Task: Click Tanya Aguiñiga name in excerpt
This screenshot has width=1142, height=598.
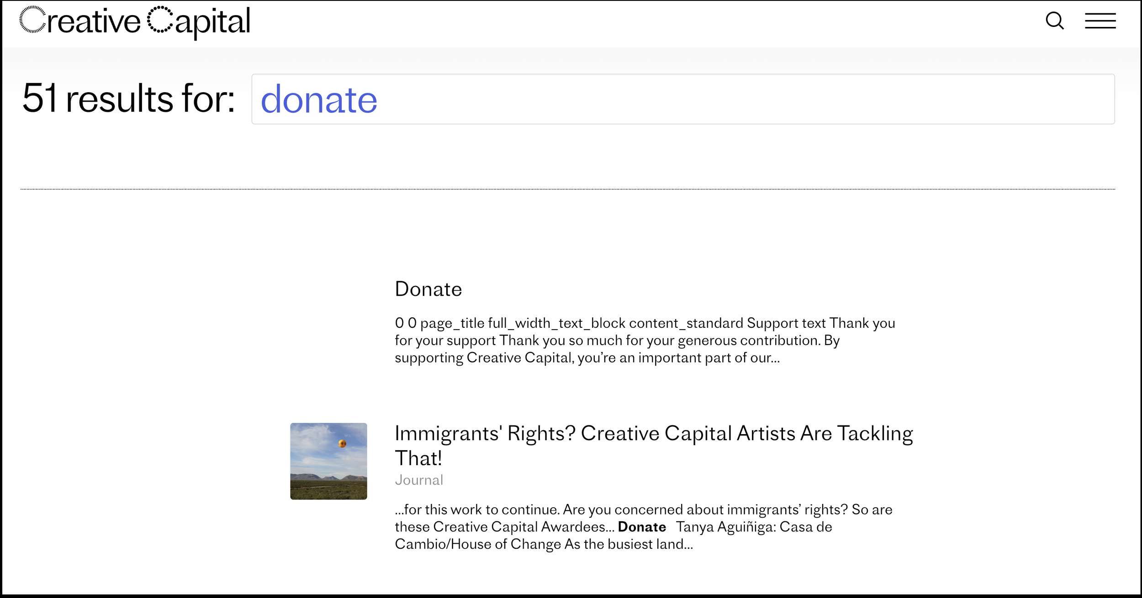Action: [x=724, y=527]
